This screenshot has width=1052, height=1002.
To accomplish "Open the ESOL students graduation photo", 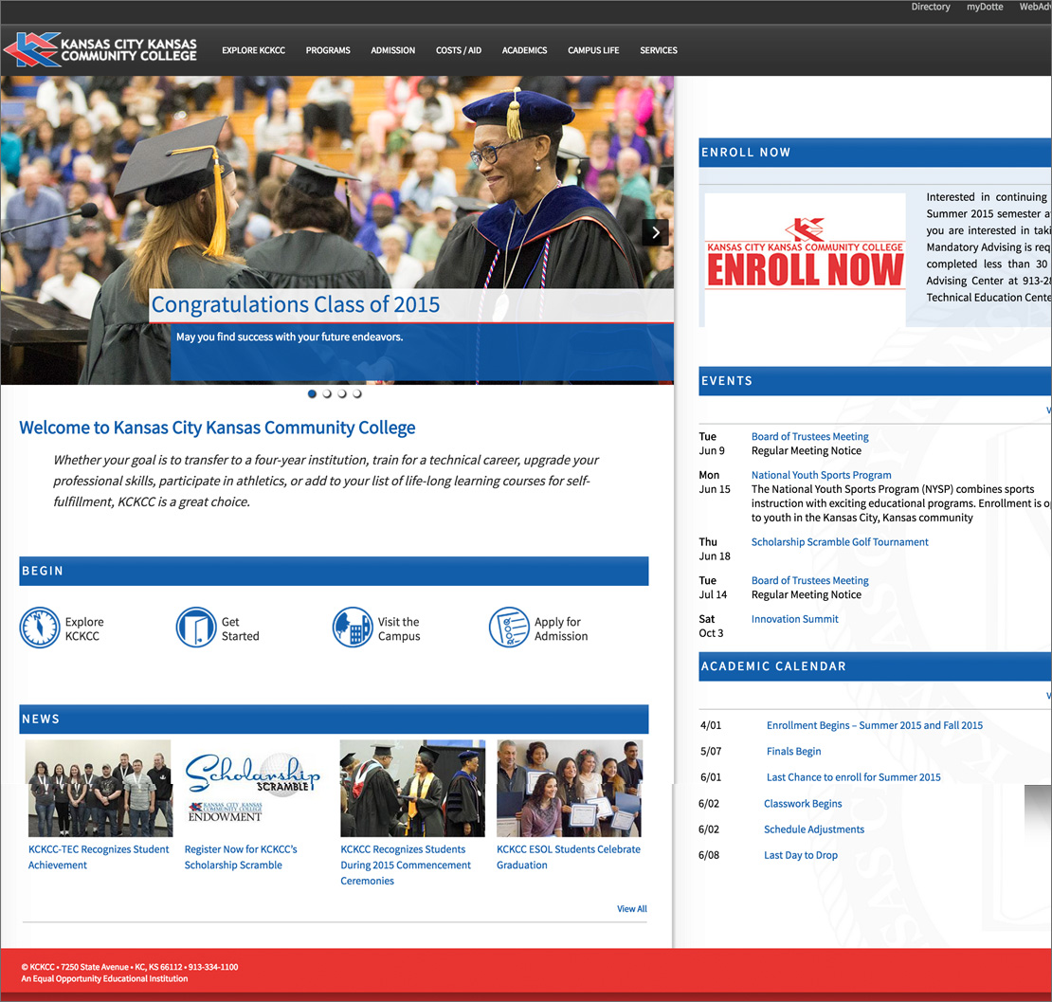I will point(570,789).
